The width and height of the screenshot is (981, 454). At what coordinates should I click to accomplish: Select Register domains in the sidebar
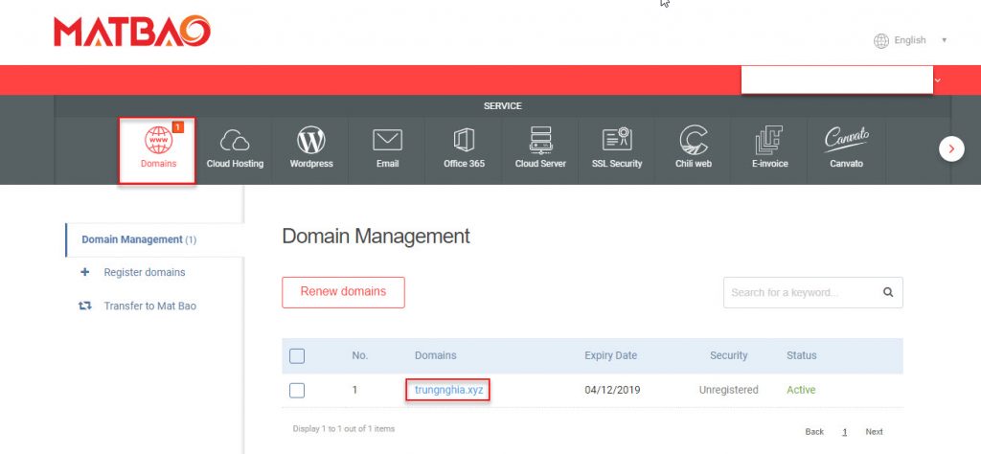[145, 272]
